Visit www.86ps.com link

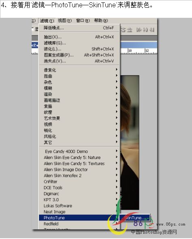coord(171,224)
